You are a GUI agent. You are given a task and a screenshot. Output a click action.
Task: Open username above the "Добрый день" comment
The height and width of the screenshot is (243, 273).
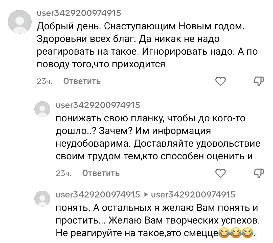pos(79,13)
